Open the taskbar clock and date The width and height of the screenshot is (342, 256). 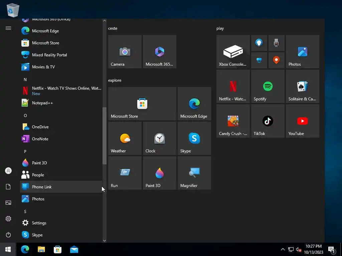[x=314, y=249]
